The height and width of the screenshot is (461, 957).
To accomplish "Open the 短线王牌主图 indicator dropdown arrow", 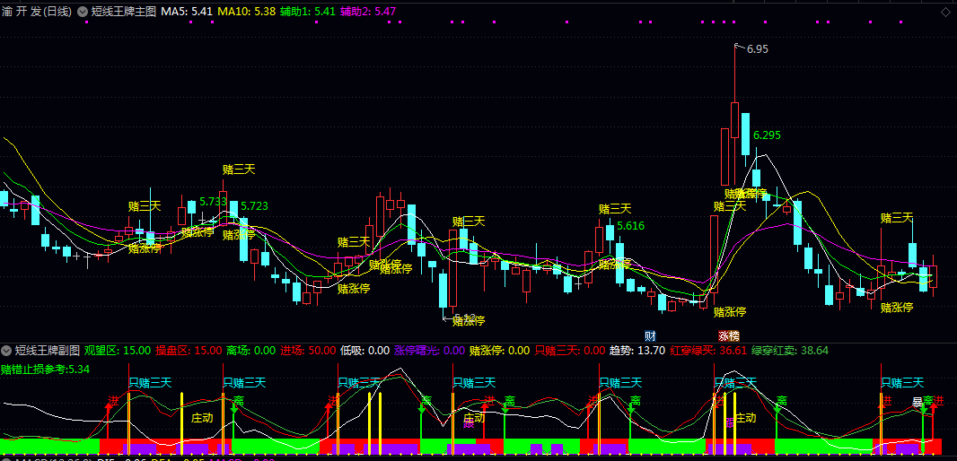I will coord(83,12).
